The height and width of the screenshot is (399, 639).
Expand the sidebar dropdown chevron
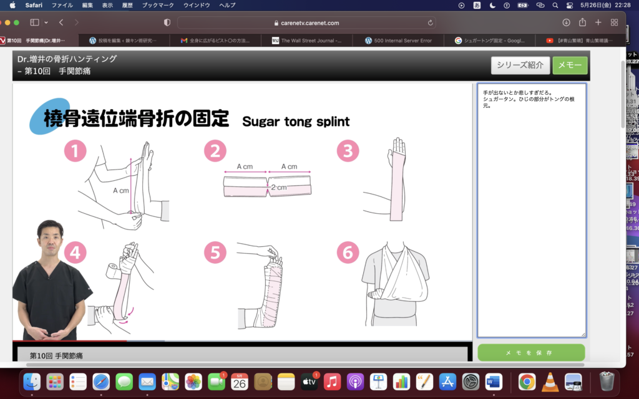click(x=46, y=22)
